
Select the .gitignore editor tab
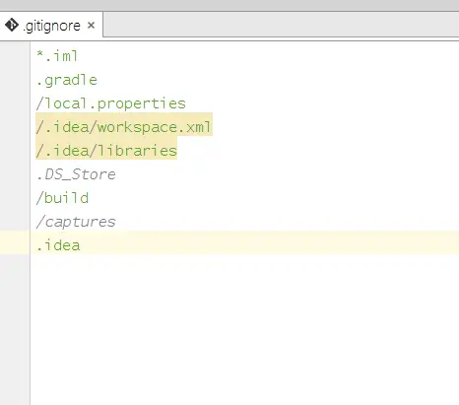[51, 26]
